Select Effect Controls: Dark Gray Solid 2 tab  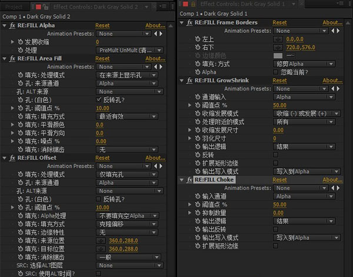(x=96, y=7)
